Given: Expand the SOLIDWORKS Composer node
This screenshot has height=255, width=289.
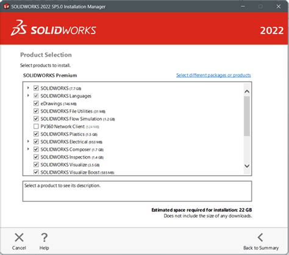Looking at the screenshot, I should coord(28,149).
